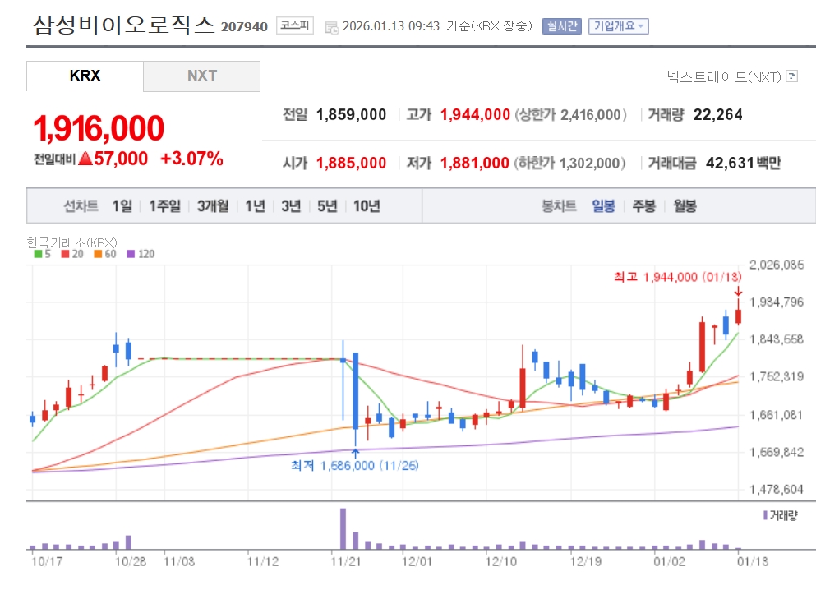This screenshot has width=816, height=590.
Task: Select the 1년 line chart range
Action: coord(255,206)
